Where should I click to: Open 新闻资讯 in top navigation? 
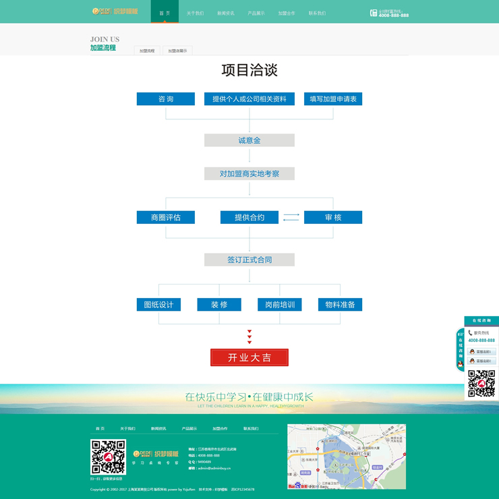226,13
